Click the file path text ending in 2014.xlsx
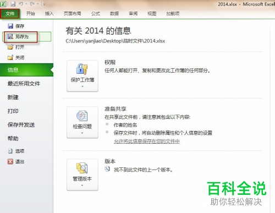Viewport: 275px width, 213px height. 116,41
